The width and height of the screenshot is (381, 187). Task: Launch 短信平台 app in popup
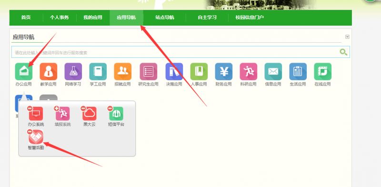116,113
